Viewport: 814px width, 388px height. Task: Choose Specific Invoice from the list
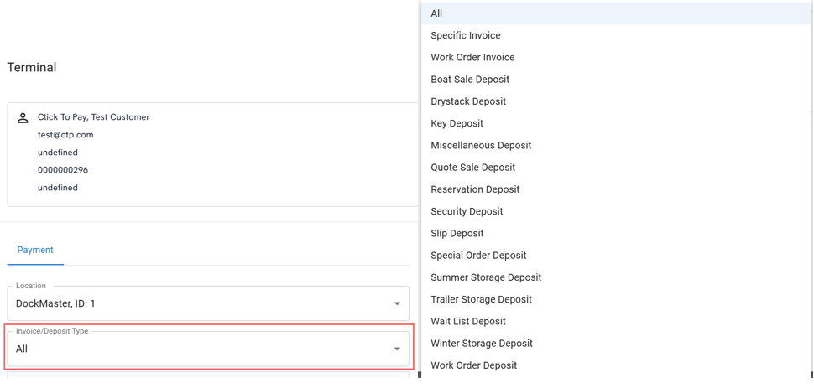(618, 35)
